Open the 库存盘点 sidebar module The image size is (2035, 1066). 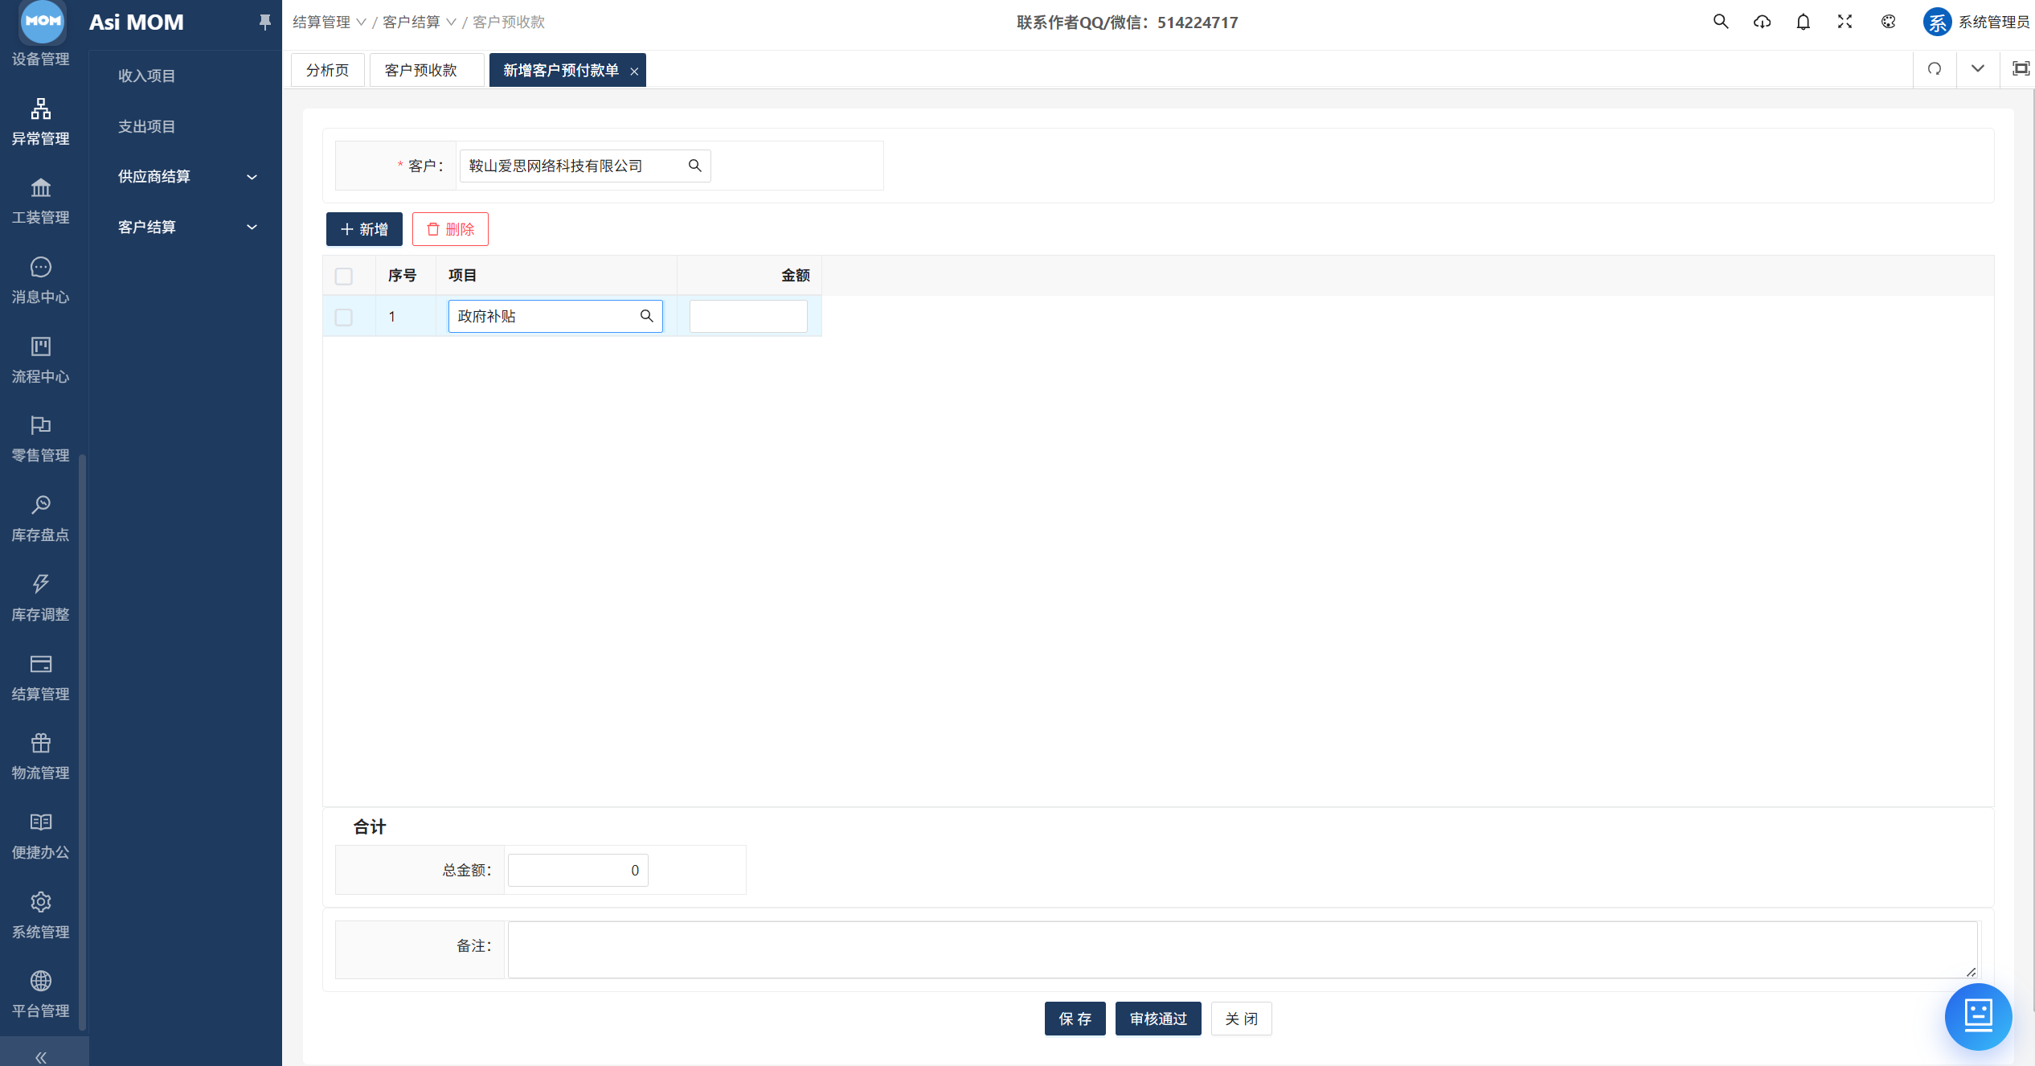[x=40, y=519]
